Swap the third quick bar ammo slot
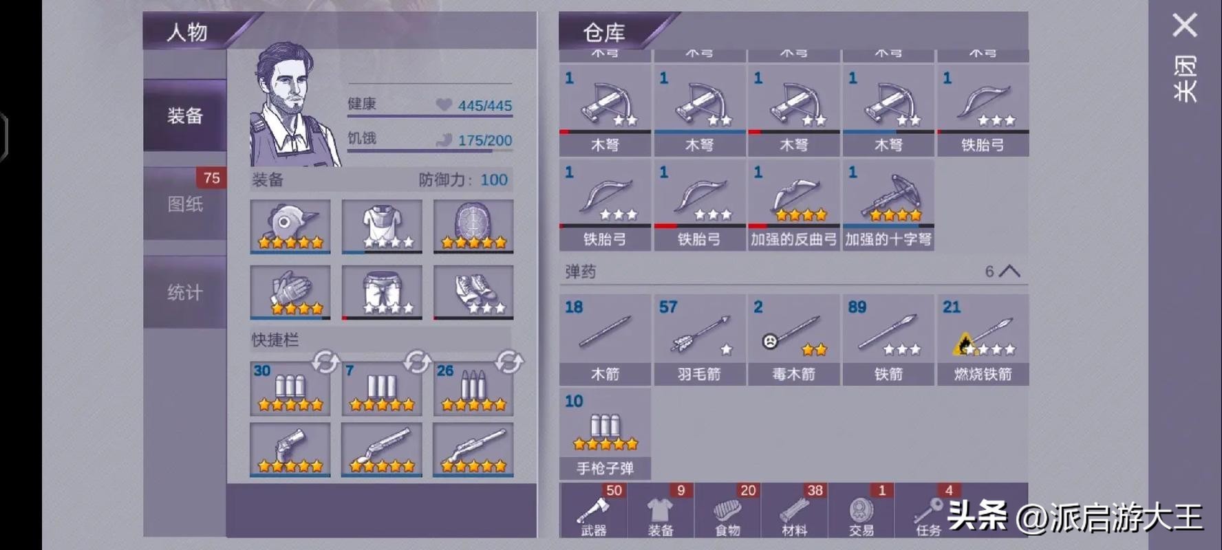The image size is (1222, 550). click(508, 362)
